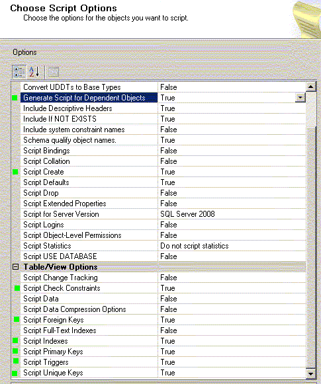The width and height of the screenshot is (321, 384).
Task: Click True value for Script Primary Keys
Action: pos(167,352)
